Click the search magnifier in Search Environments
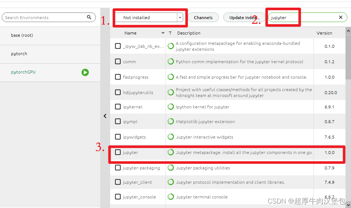 tap(89, 17)
